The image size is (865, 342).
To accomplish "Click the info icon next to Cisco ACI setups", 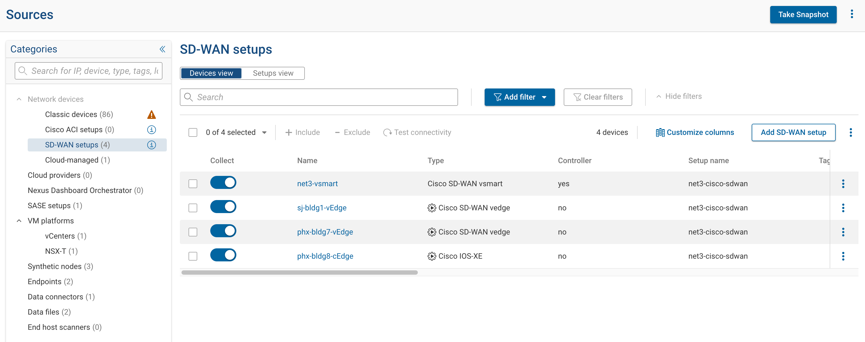I will coord(151,130).
